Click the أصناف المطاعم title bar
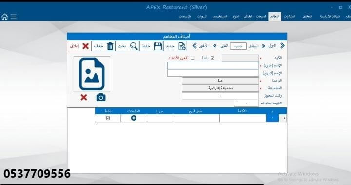 [x=177, y=36]
